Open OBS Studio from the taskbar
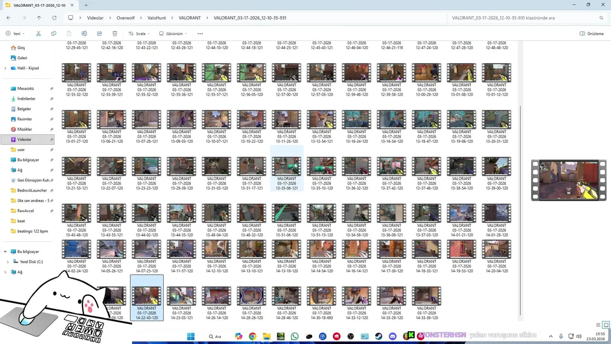Viewport: 611px width, 344px height. [x=351, y=336]
